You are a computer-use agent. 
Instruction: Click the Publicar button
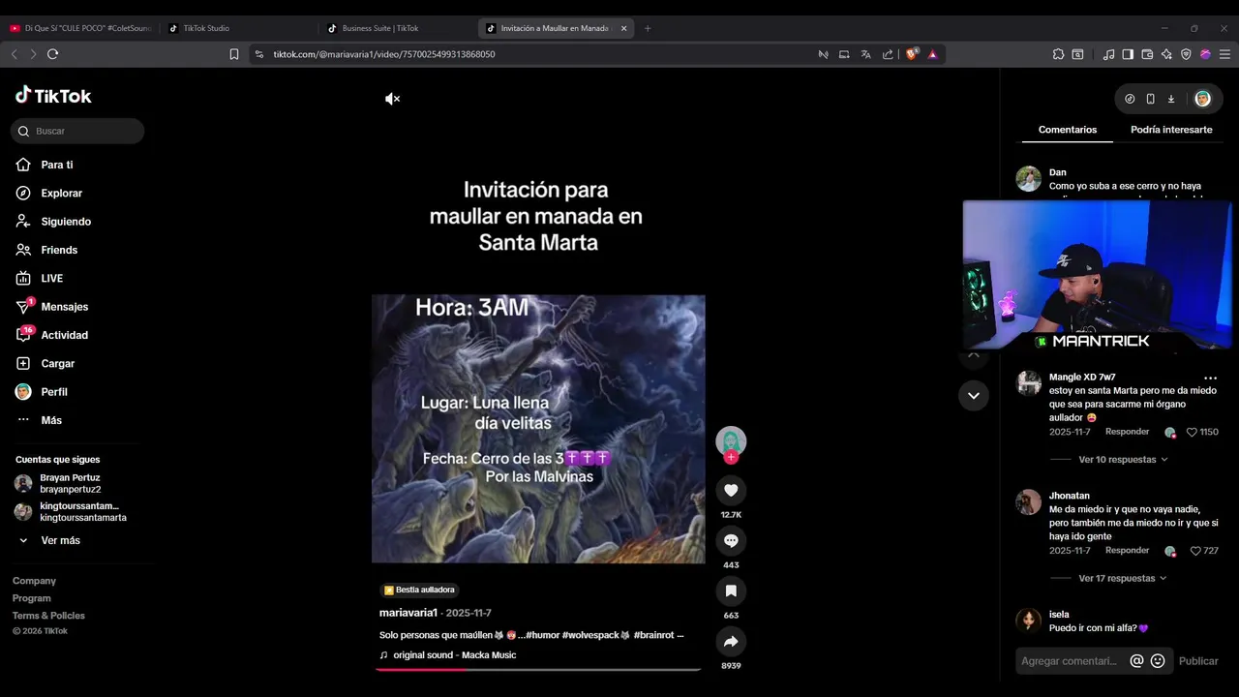point(1198,661)
